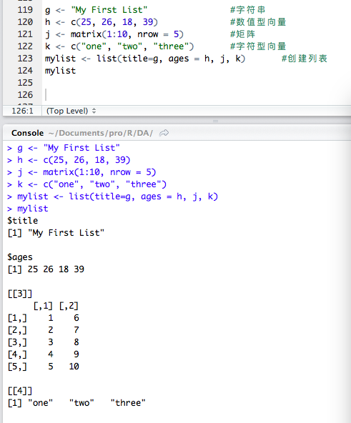Viewport: 351px width, 423px height.
Task: Click the list(title=g, ages = h, j, k) call in editor
Action: tap(171, 59)
